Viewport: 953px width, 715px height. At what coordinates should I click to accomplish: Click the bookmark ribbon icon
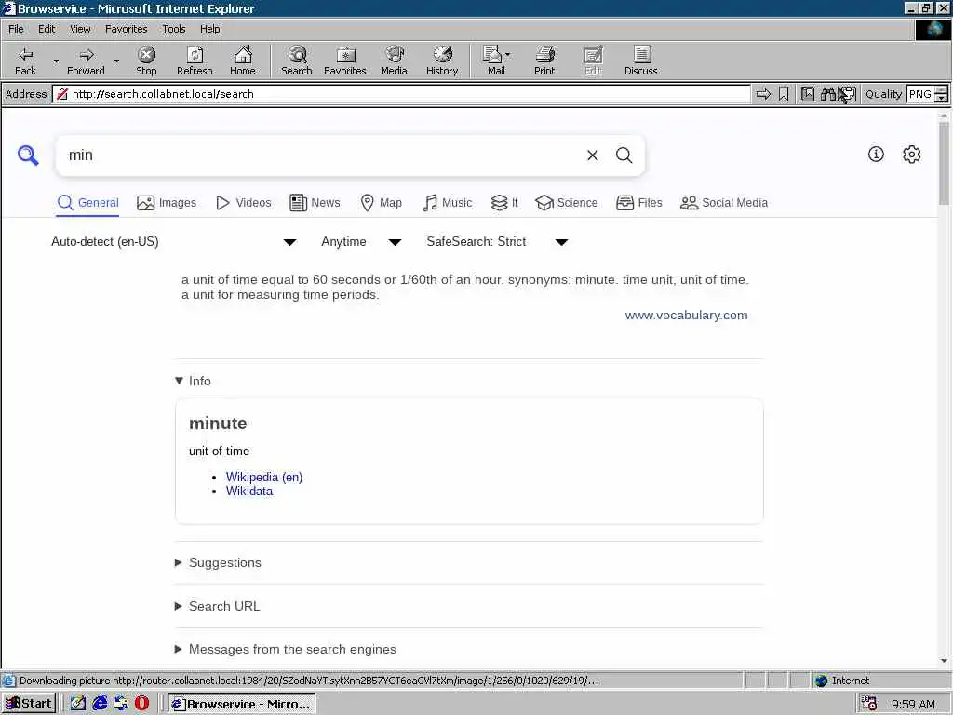click(x=784, y=94)
